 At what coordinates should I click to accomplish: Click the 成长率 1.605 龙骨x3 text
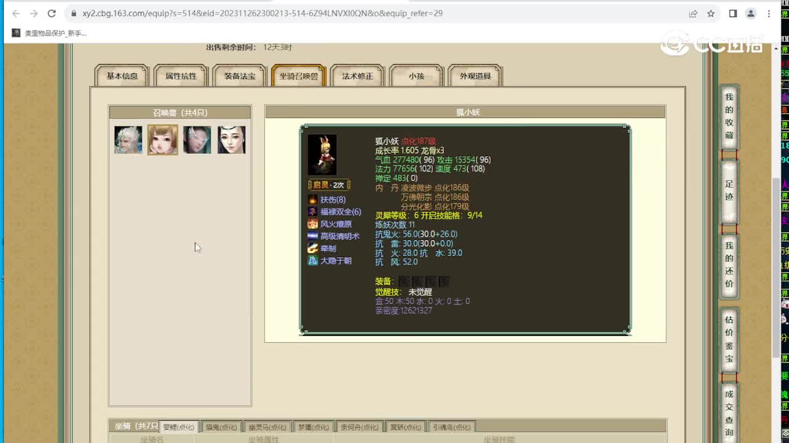pyautogui.click(x=410, y=151)
